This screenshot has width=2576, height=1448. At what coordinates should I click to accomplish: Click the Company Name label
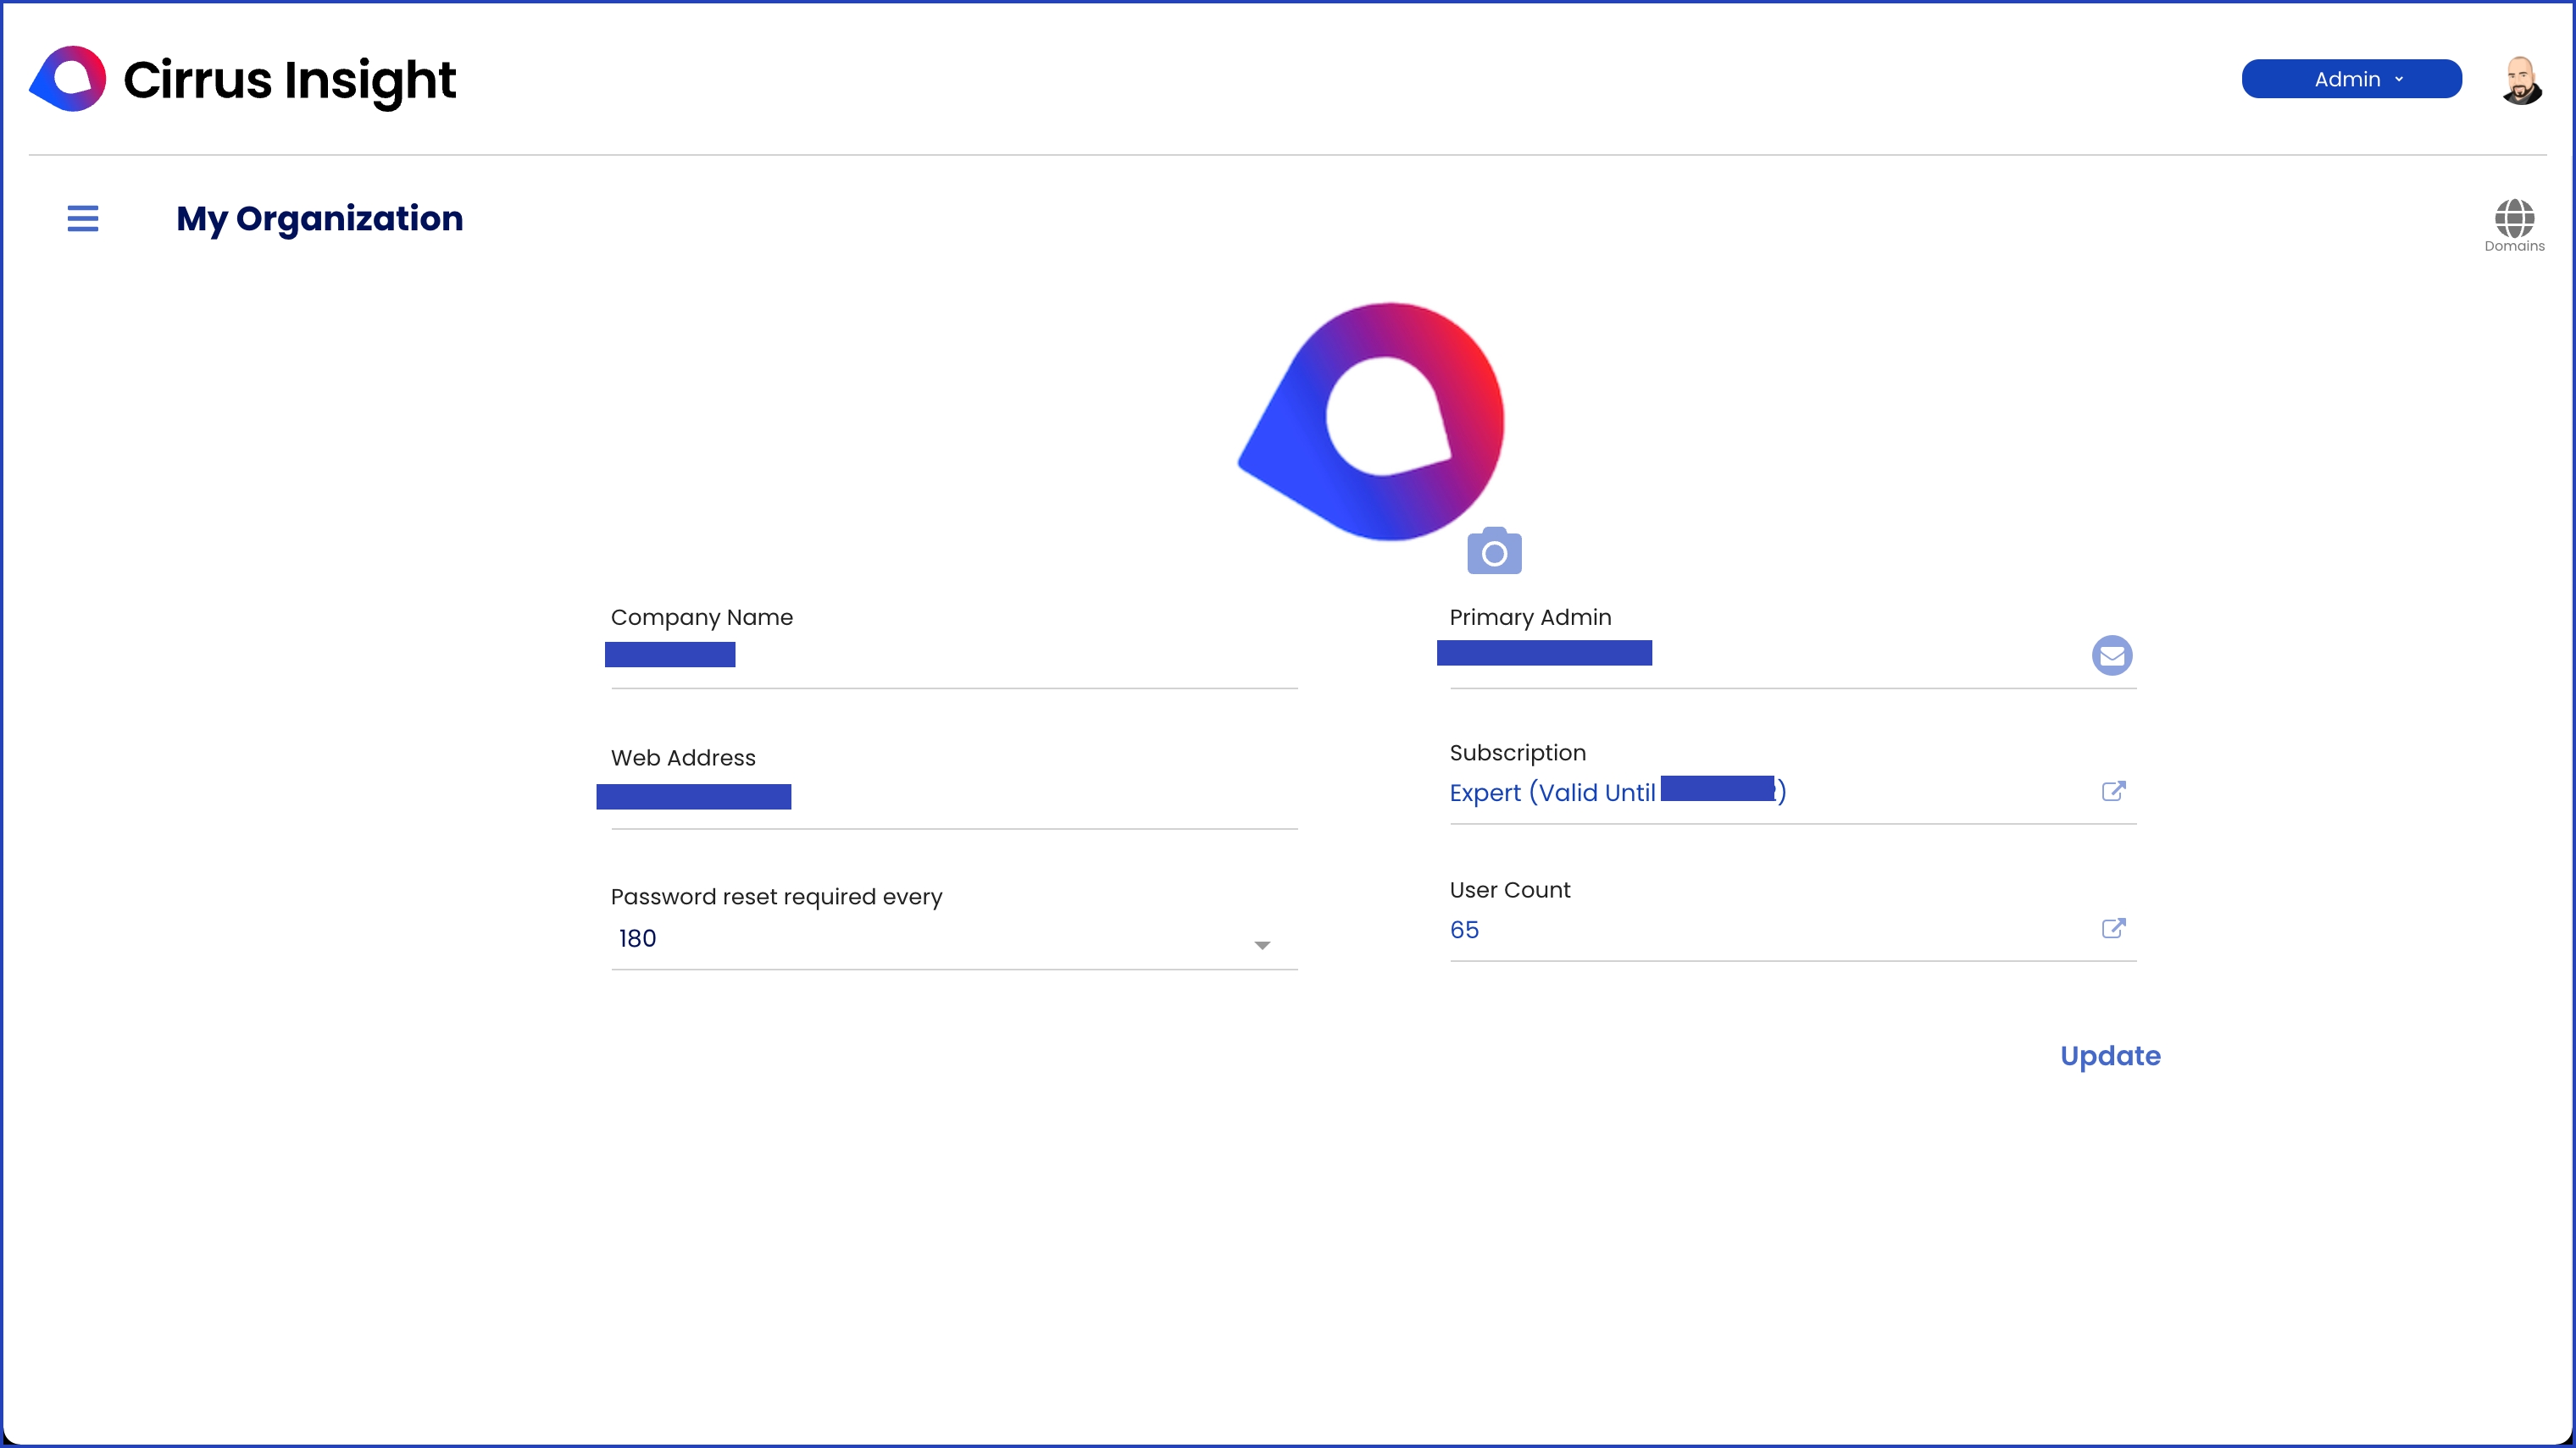click(x=702, y=617)
